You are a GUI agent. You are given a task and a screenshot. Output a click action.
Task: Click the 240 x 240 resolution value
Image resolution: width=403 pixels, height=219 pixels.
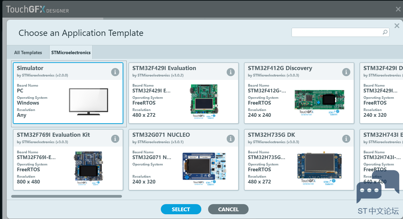tap(259, 115)
